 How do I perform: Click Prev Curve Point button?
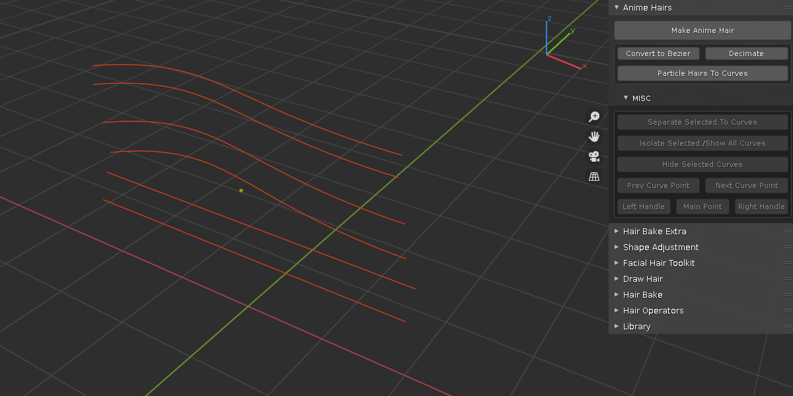coord(658,185)
